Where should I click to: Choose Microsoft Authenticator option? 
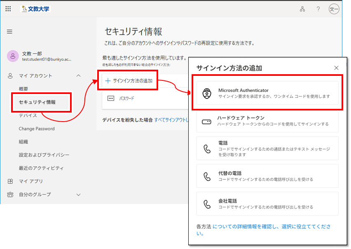coord(267,93)
